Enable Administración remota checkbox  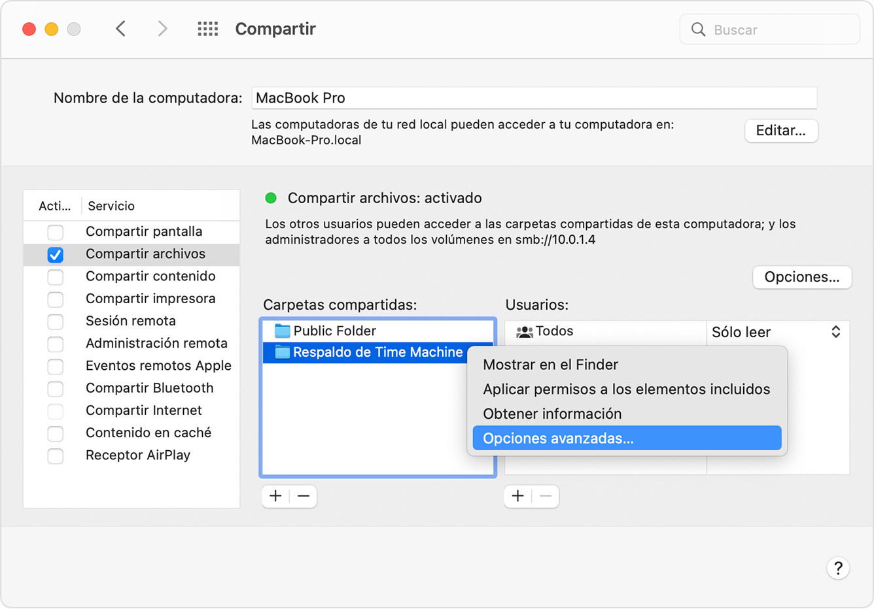tap(56, 344)
